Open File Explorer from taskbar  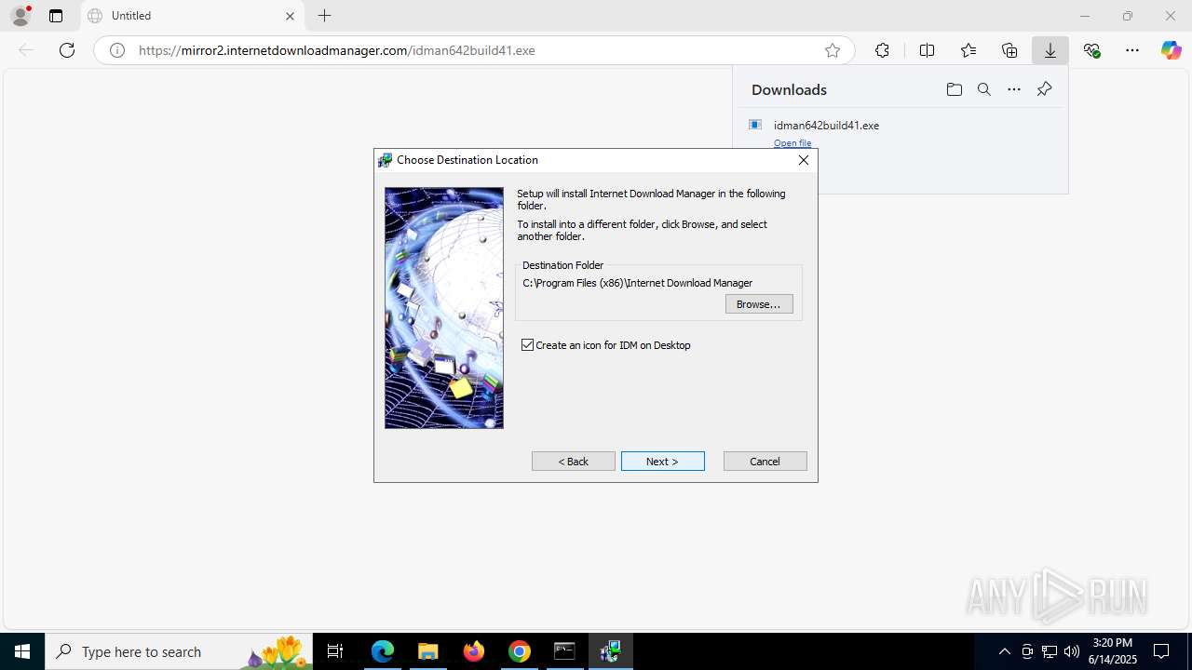427,651
